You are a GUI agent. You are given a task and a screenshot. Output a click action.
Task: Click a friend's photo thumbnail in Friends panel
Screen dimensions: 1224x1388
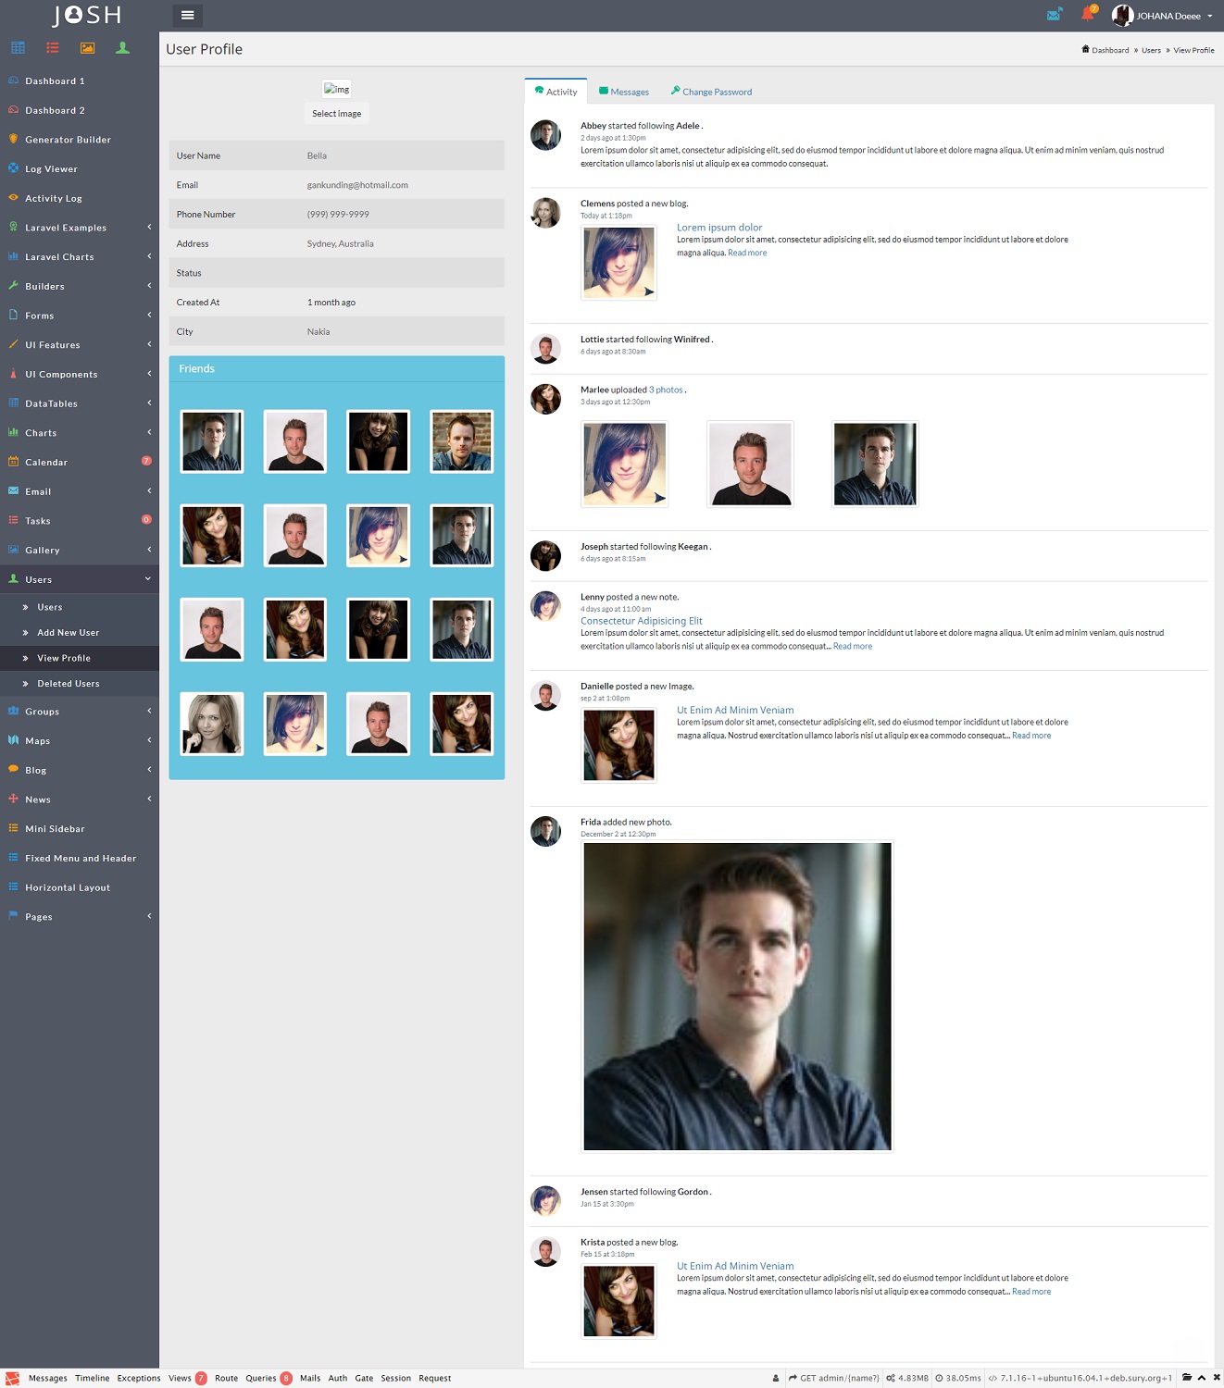pos(211,441)
